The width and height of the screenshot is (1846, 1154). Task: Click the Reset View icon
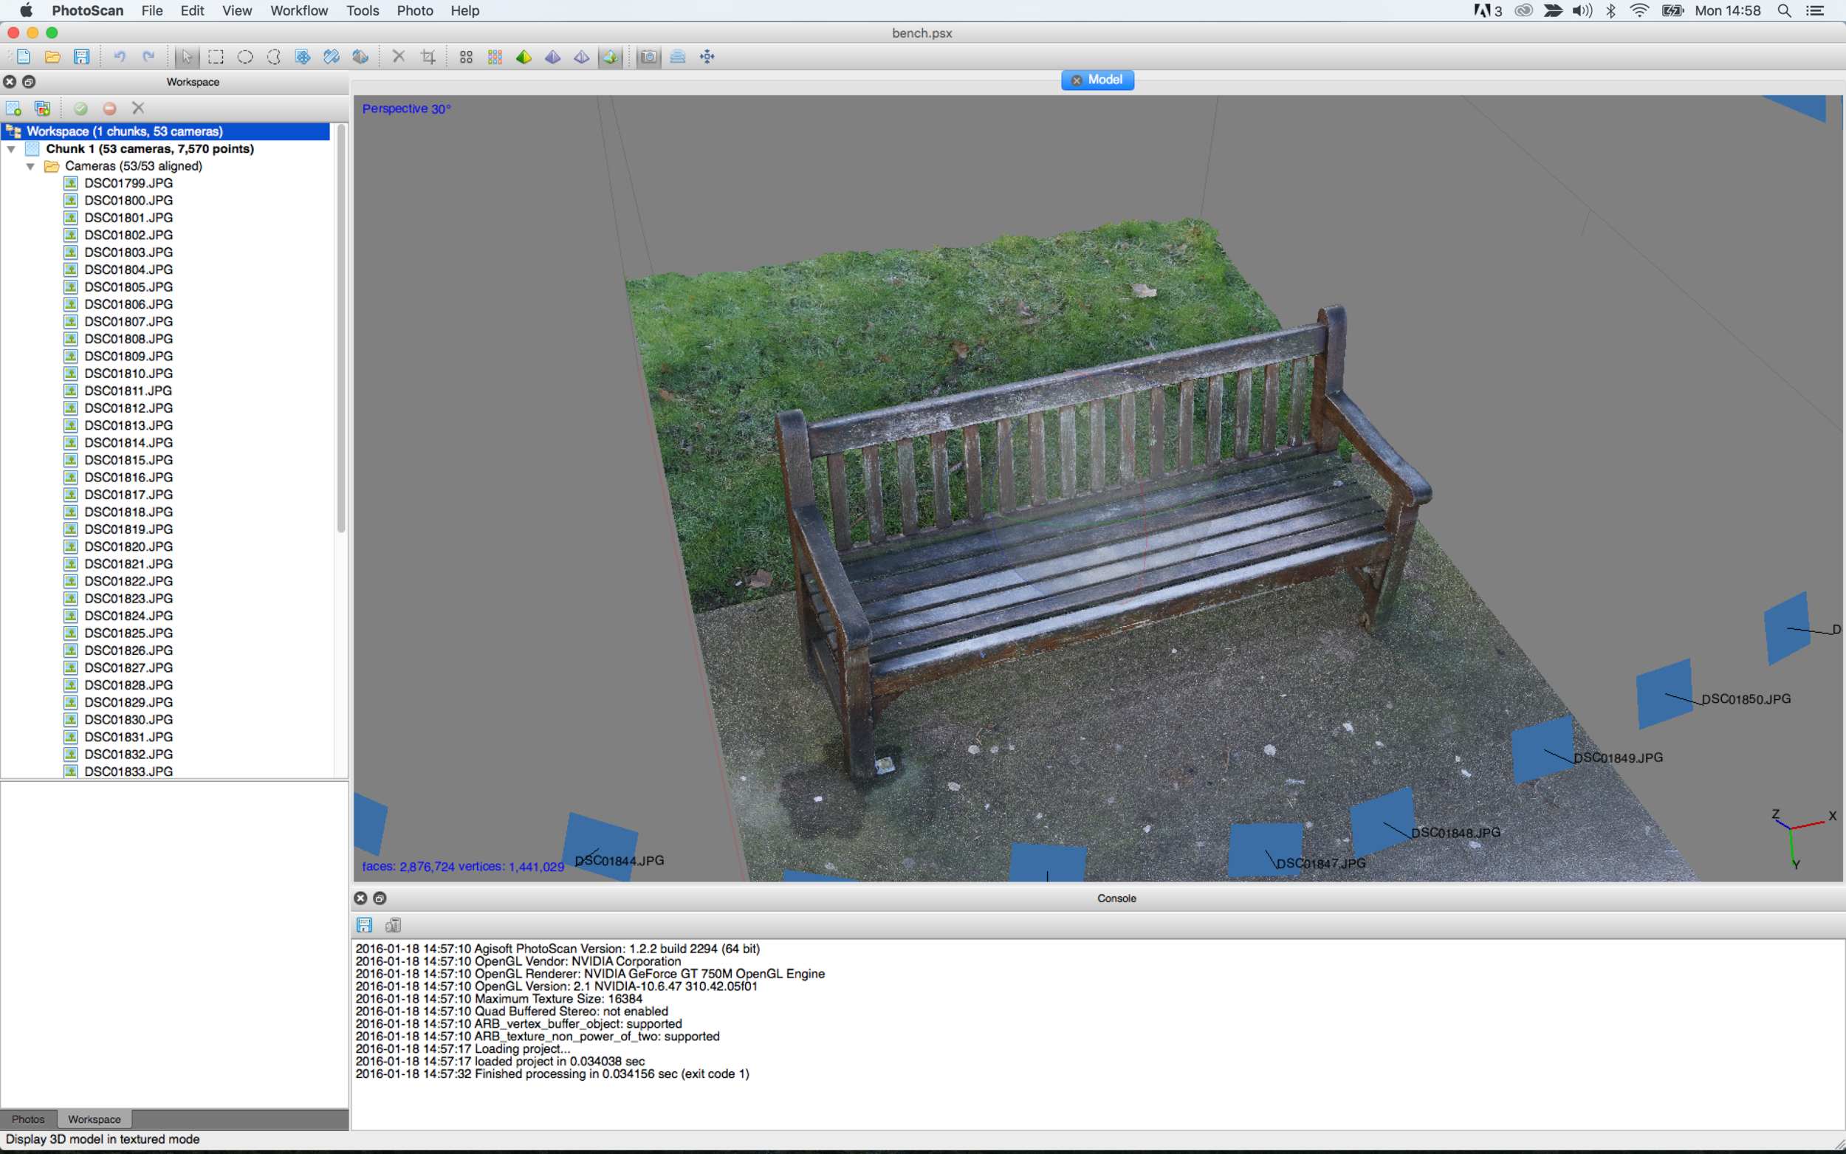[707, 56]
